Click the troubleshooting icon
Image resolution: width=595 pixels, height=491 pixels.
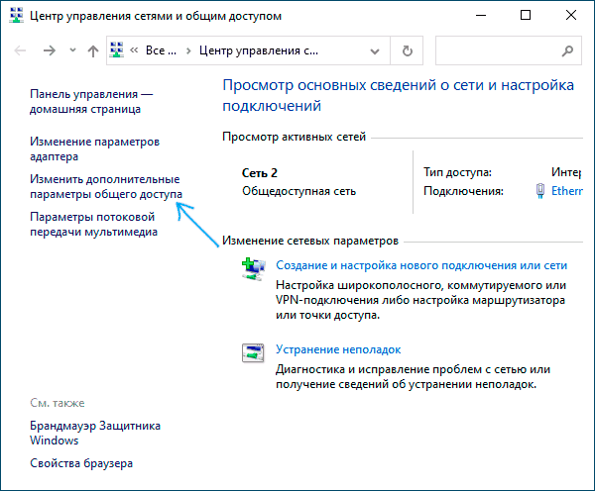click(253, 353)
